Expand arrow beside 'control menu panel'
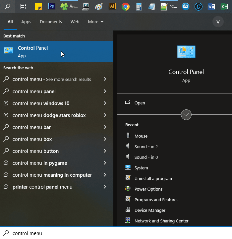Screen dimensions: 232x239 pyautogui.click(x=105, y=91)
